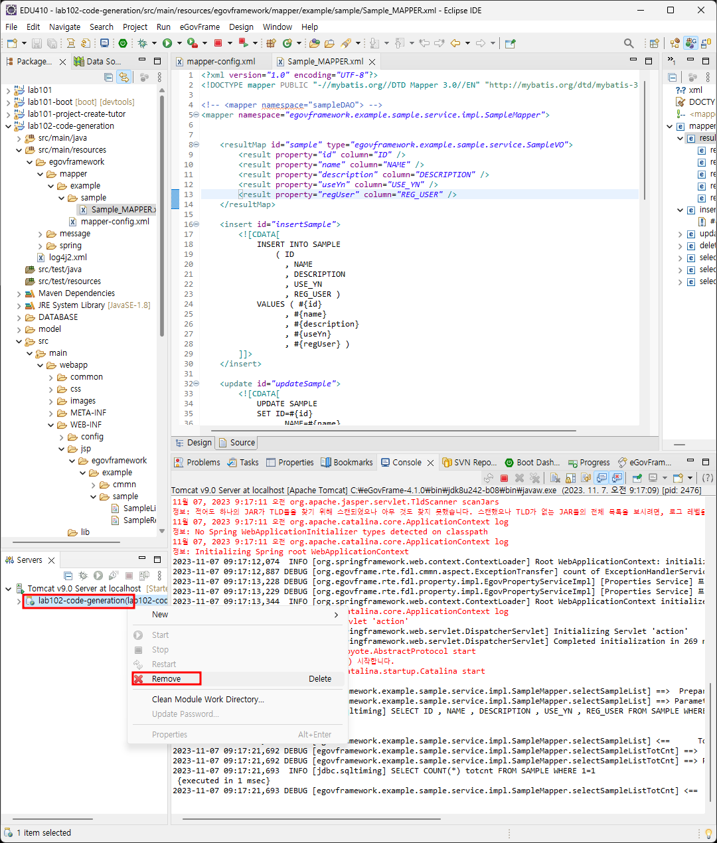
Task: Click debug server icon in Servers toolbar
Action: coord(83,575)
